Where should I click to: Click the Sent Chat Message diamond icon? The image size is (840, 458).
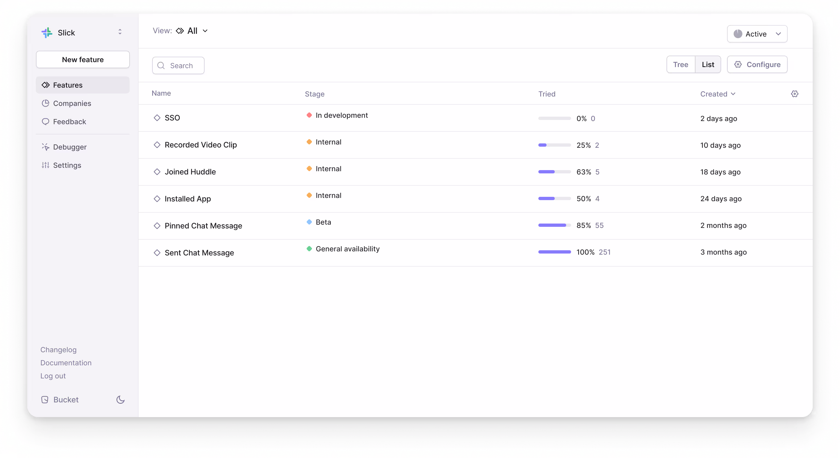click(x=157, y=253)
